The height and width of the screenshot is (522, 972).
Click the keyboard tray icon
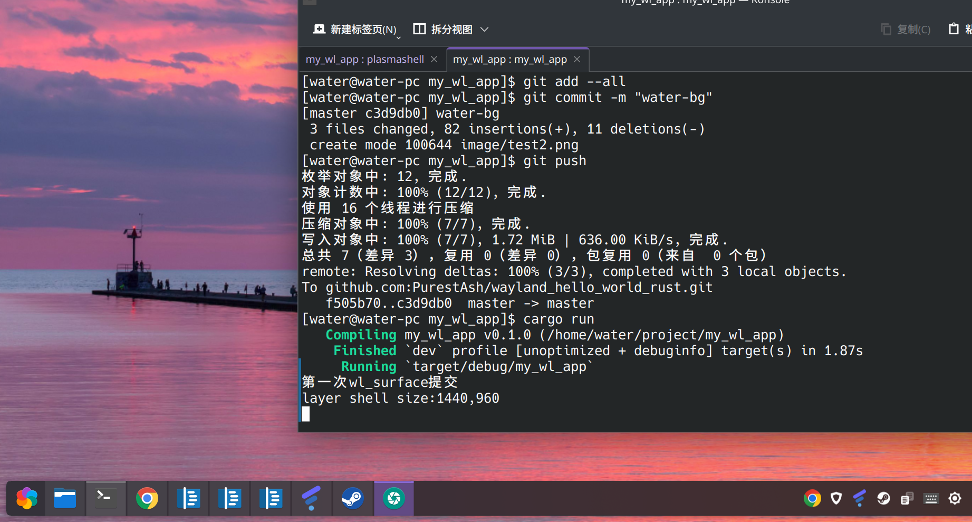pos(931,499)
